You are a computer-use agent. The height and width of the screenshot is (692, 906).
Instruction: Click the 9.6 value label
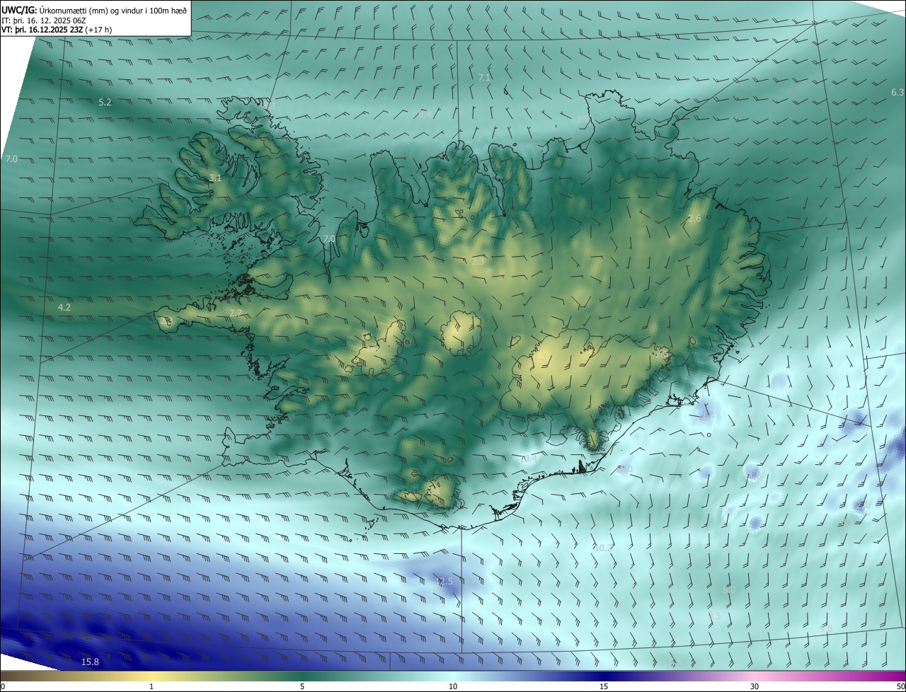pyautogui.click(x=826, y=628)
